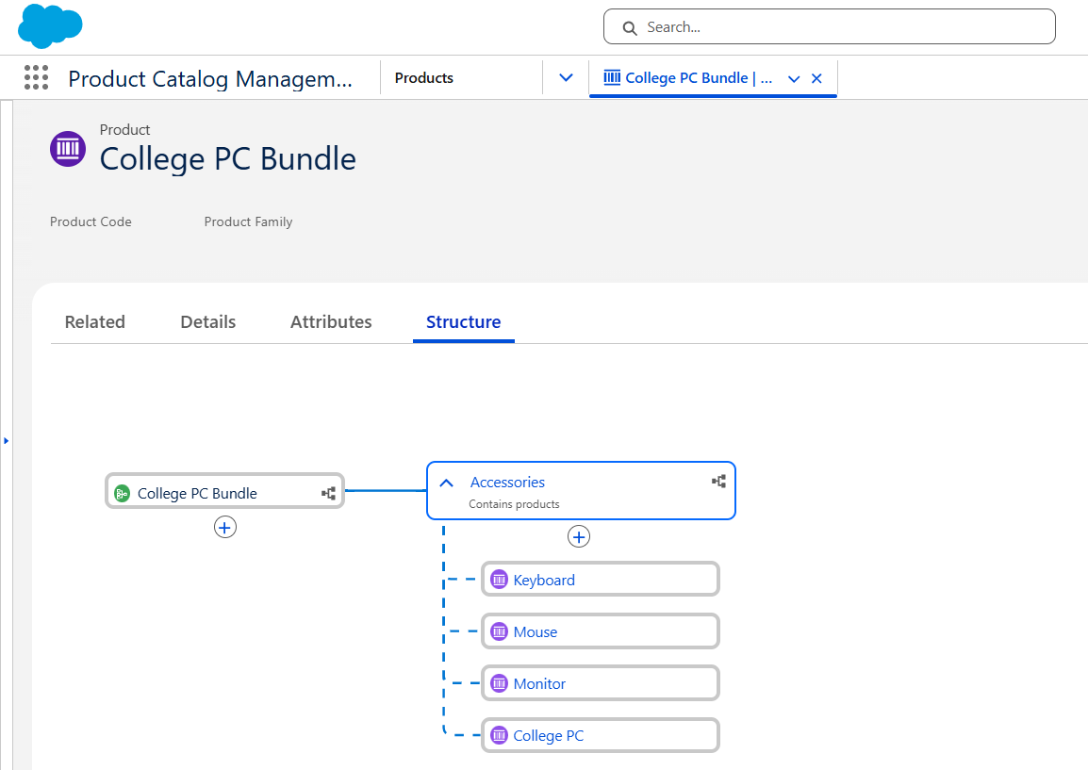Click hierarchy icon on College PC Bundle node
This screenshot has height=770, width=1088.
(x=328, y=493)
